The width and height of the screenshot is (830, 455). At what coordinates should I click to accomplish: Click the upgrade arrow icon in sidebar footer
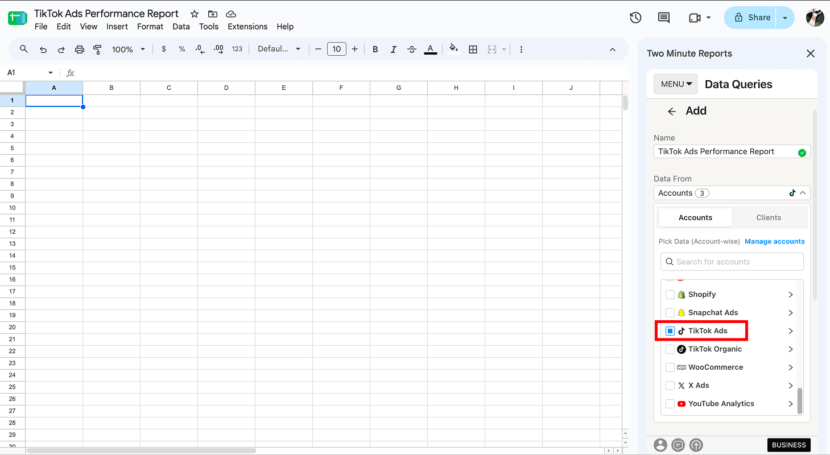click(696, 445)
